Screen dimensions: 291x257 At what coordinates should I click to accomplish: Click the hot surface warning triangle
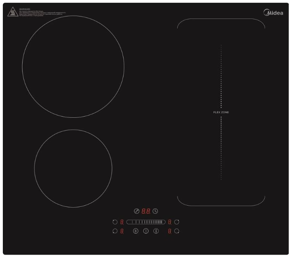[x=12, y=13]
